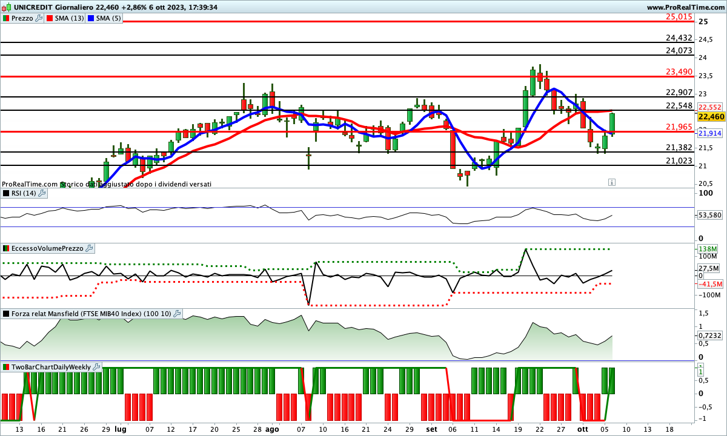Image resolution: width=727 pixels, height=436 pixels.
Task: Click the 24,432 level label
Action: 679,38
